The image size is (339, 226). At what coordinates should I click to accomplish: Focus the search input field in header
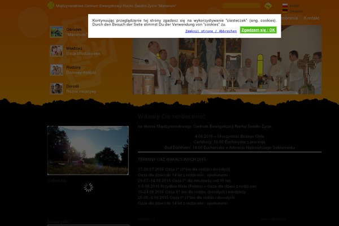point(241,6)
